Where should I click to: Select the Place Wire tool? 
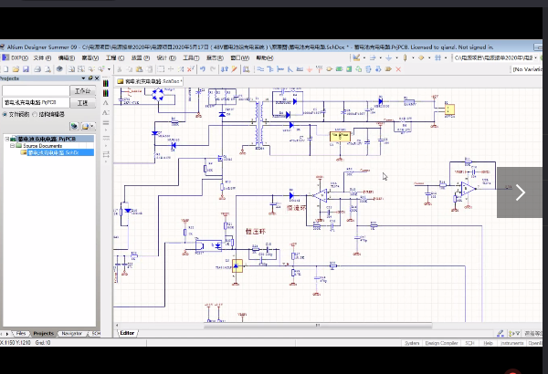[x=260, y=69]
